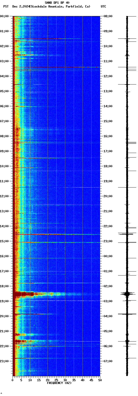Click the PST axis label "19:00"
This screenshot has width=138, height=396.
point(4,301)
